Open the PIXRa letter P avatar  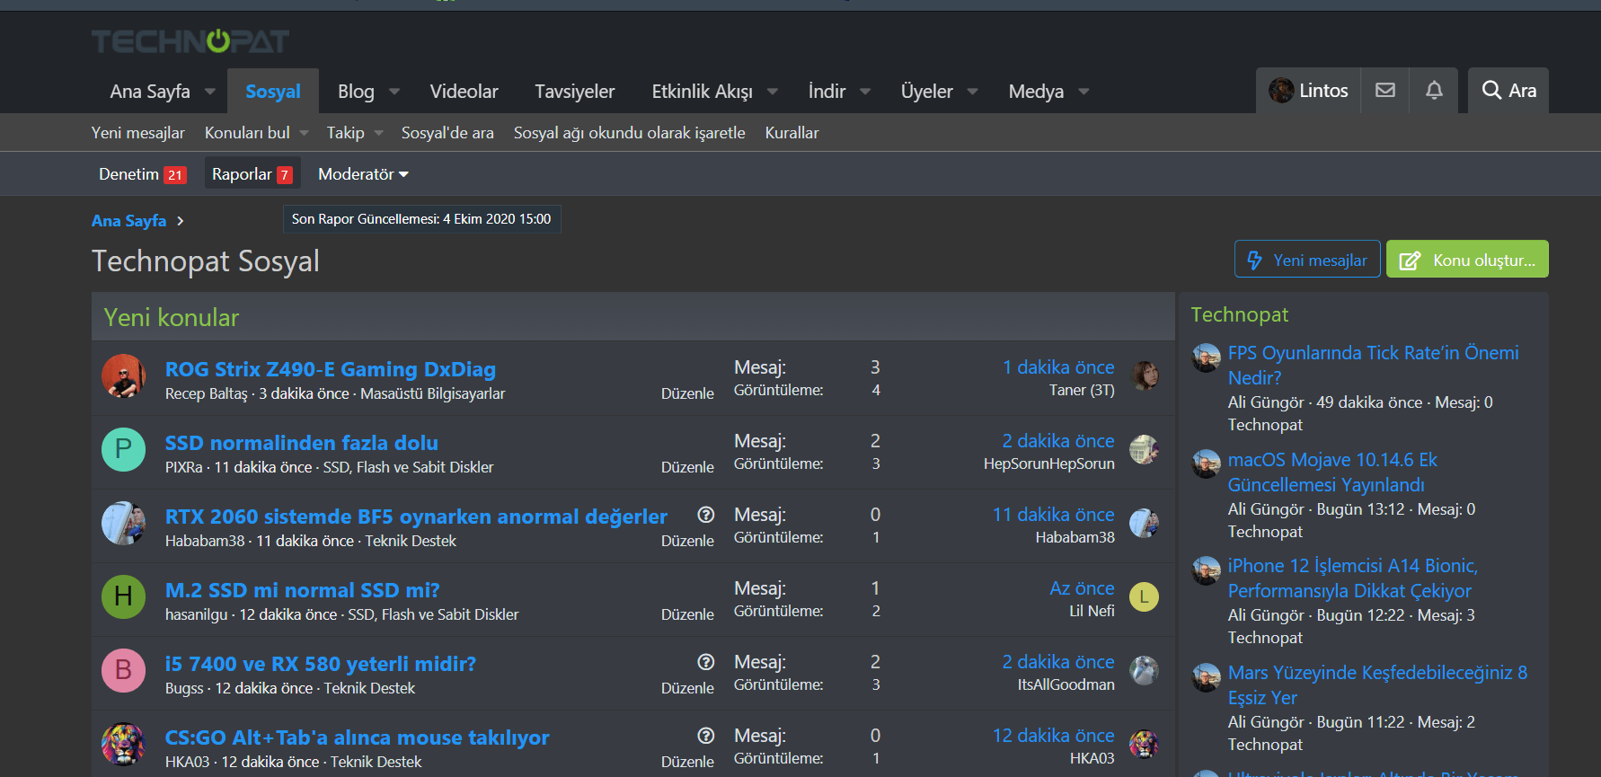point(124,450)
